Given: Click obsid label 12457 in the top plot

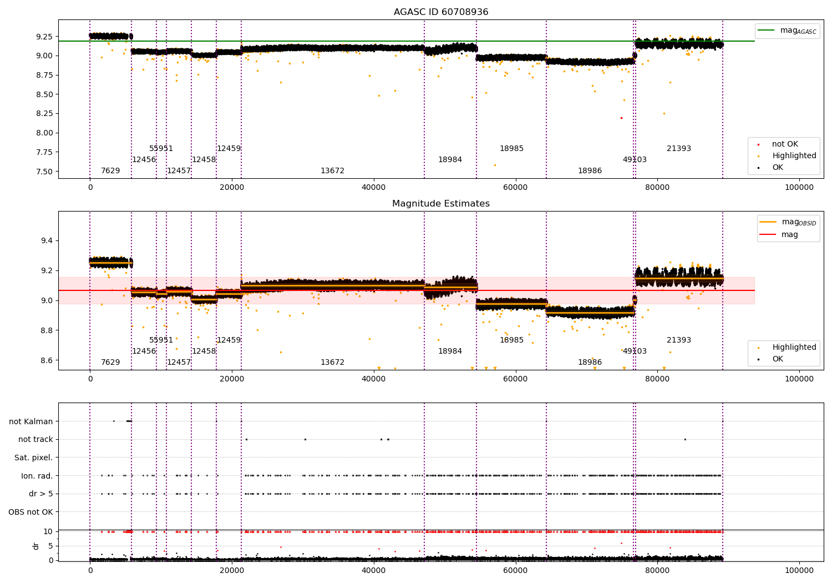Looking at the screenshot, I should pos(179,171).
